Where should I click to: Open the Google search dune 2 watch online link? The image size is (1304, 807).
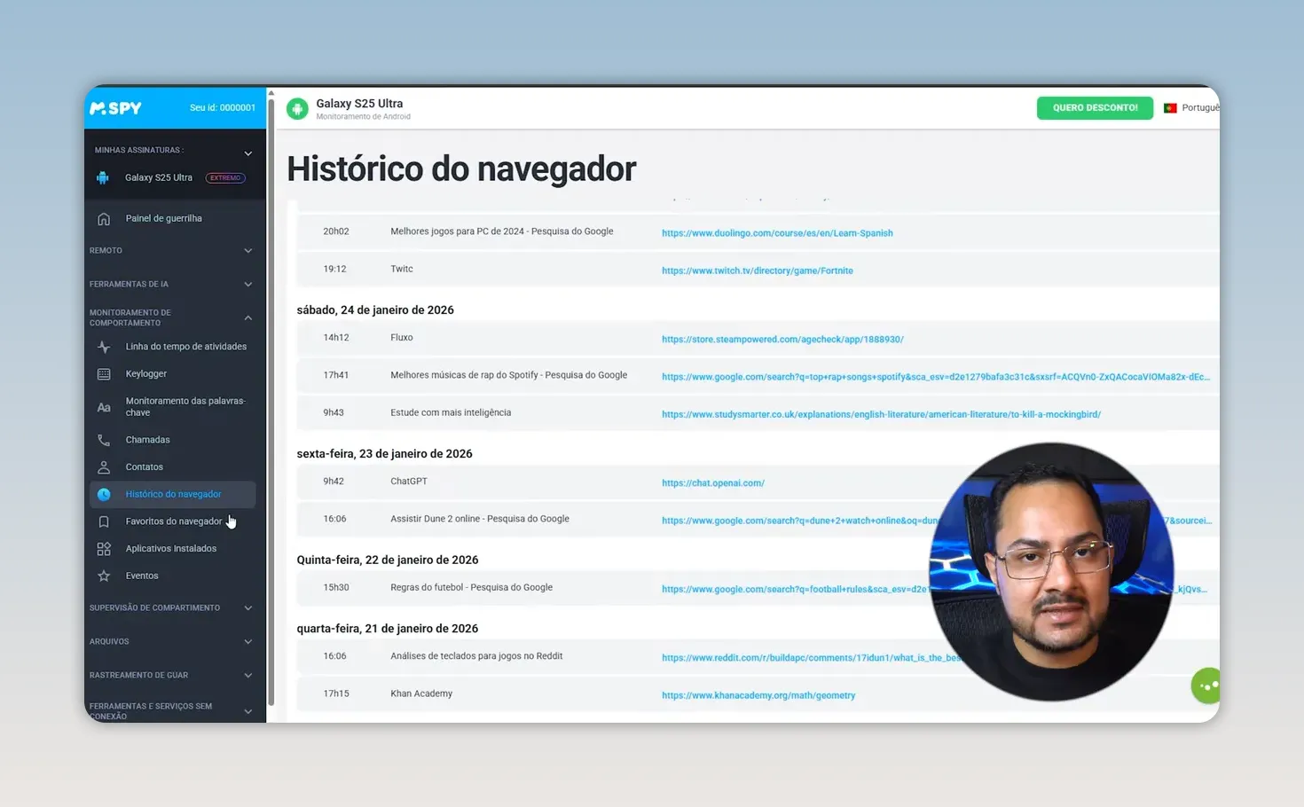[800, 521]
